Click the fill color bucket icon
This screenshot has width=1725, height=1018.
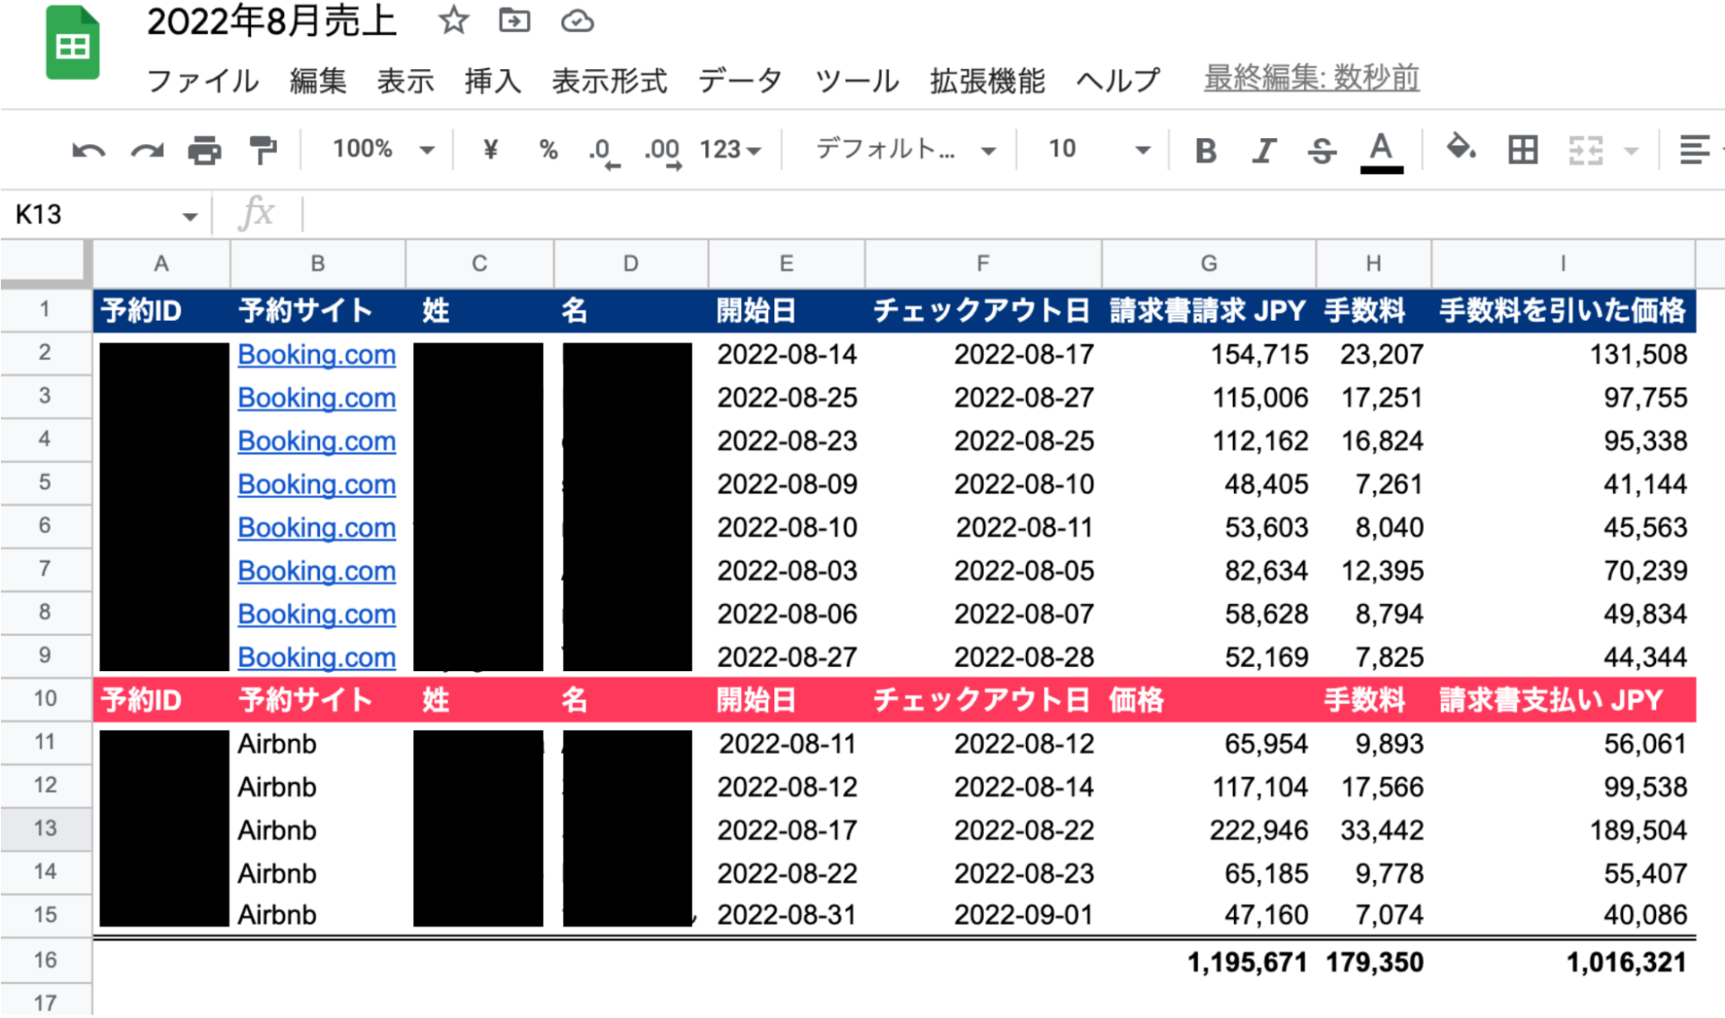(x=1460, y=148)
